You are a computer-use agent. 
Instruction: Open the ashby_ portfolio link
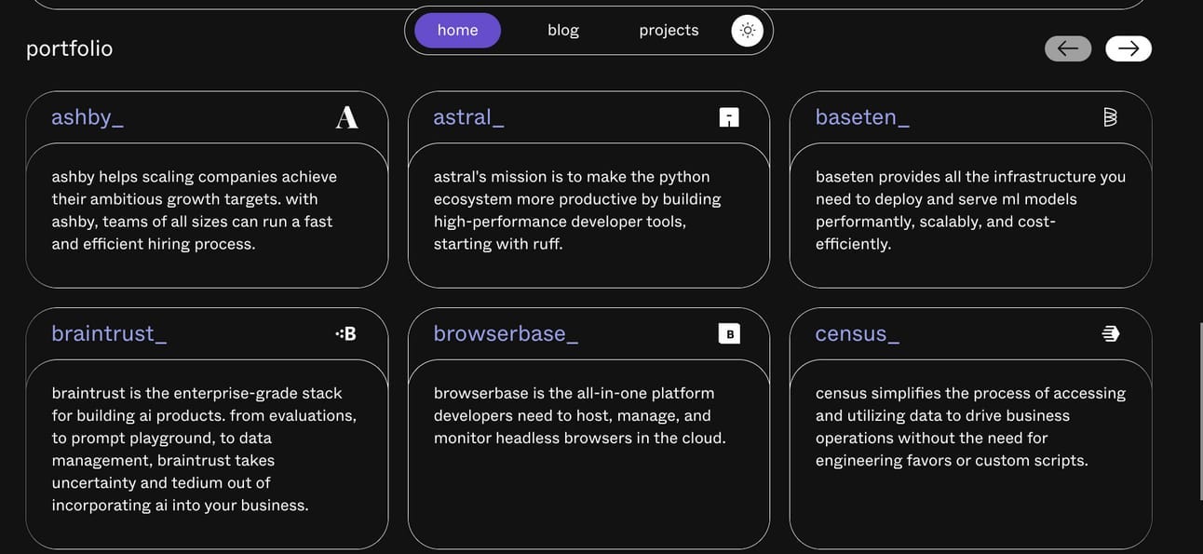[x=88, y=117]
